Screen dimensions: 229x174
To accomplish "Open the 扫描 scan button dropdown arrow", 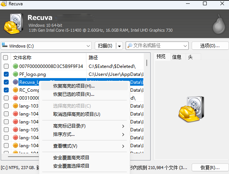I will coord(119,46).
